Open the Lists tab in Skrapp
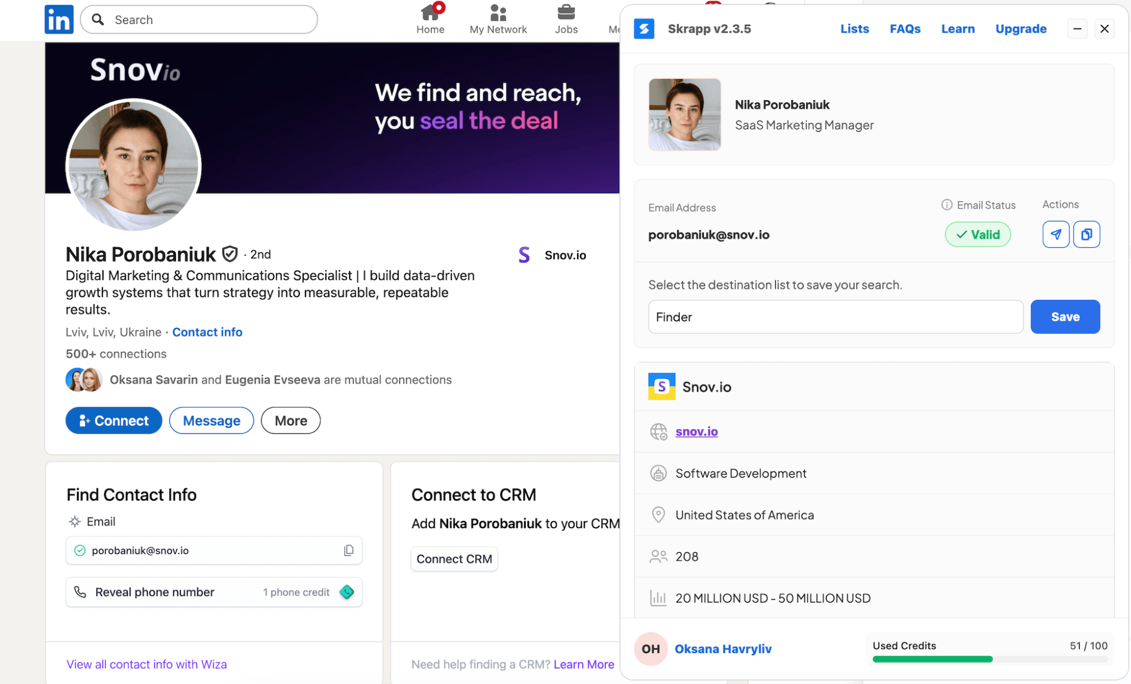This screenshot has width=1131, height=684. [854, 29]
